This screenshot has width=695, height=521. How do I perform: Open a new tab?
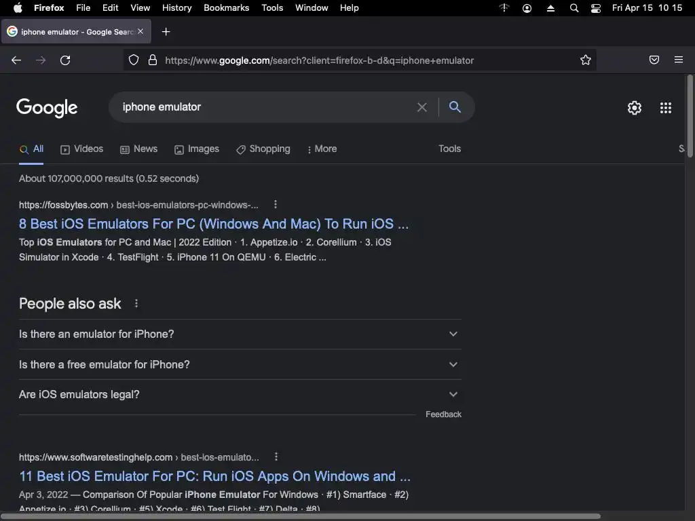pos(166,31)
